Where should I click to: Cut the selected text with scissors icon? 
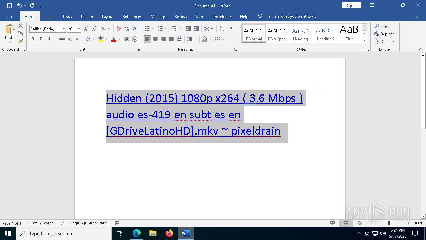pyautogui.click(x=20, y=26)
